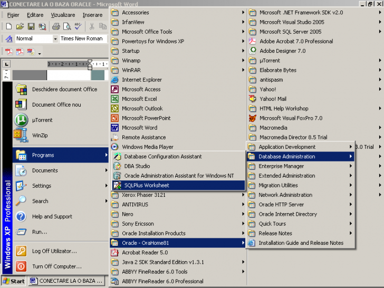Click the Open folder icon in Word toolbar

pos(20,26)
